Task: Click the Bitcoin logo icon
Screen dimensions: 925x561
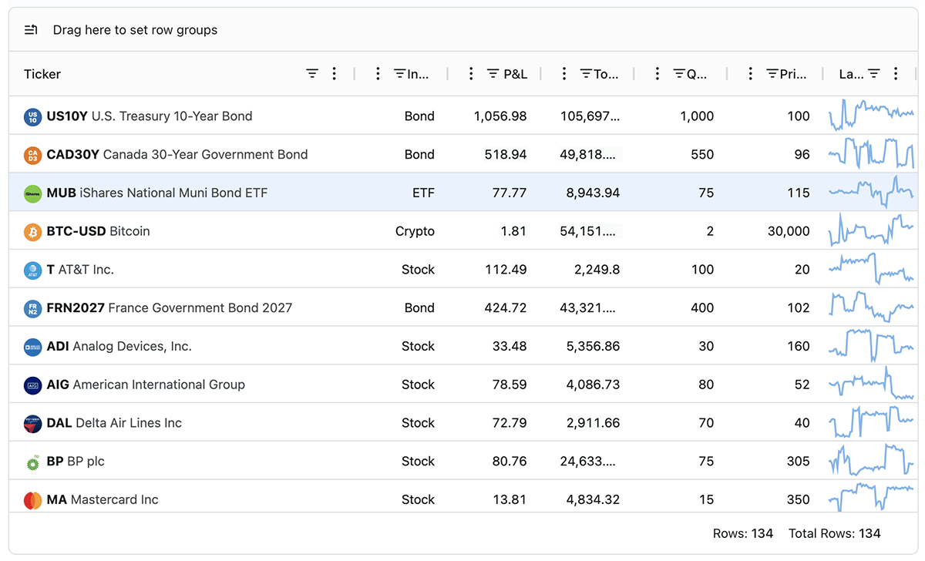Action: (x=32, y=231)
